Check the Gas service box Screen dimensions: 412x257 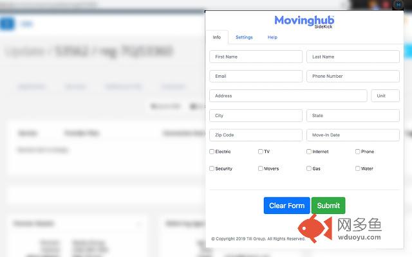coord(309,168)
